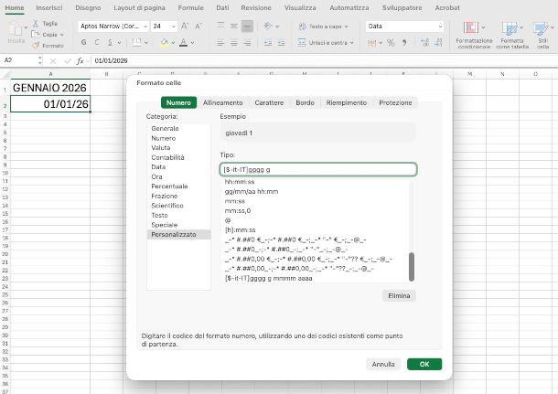Image resolution: width=558 pixels, height=394 pixels.
Task: Switch to the Carattere dialog tab
Action: [x=269, y=102]
